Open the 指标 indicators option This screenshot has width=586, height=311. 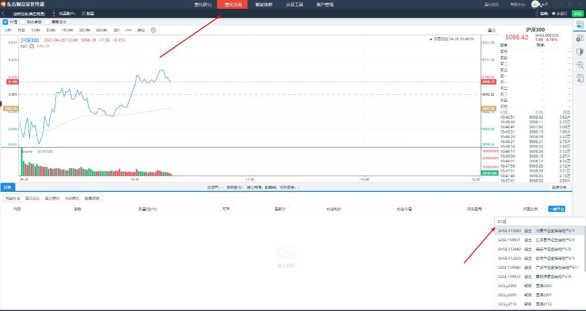(x=141, y=30)
